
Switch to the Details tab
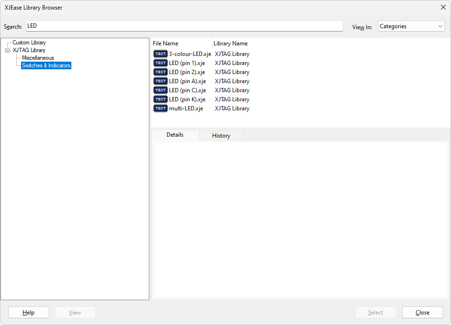click(x=175, y=135)
